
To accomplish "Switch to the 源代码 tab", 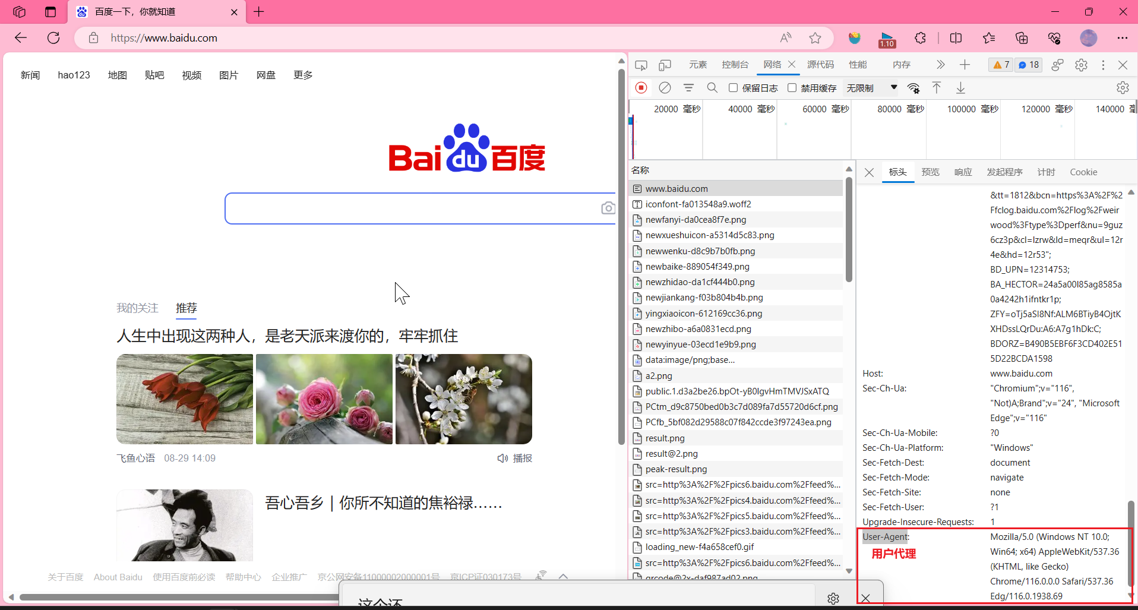I will coord(821,65).
